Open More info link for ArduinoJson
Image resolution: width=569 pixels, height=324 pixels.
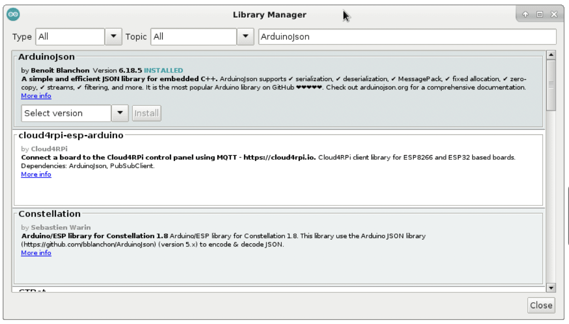tap(36, 96)
